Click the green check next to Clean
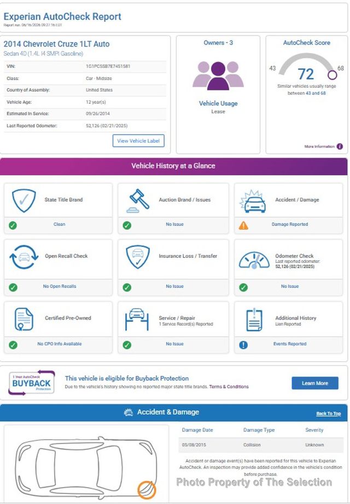350x504 pixels. [x=13, y=225]
